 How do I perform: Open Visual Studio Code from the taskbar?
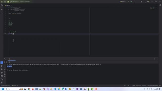point(55,89)
